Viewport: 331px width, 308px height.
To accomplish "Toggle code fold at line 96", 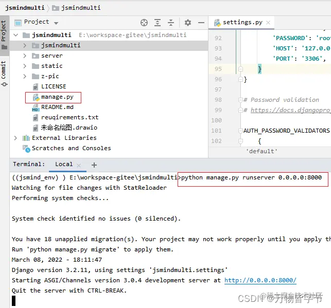I will (240, 80).
